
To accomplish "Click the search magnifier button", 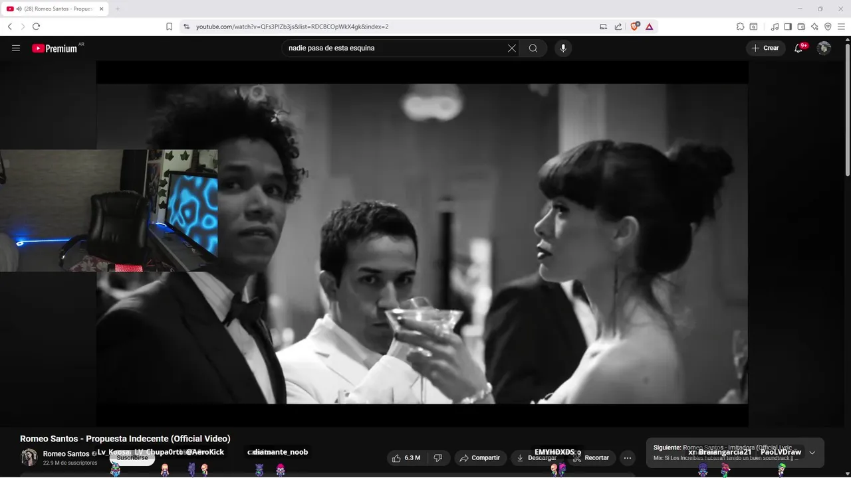I will pos(533,48).
